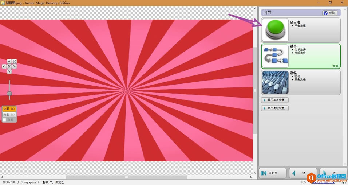Image resolution: width=348 pixels, height=185 pixels.
Task: Expand the basic settings used section
Action: 275,100
